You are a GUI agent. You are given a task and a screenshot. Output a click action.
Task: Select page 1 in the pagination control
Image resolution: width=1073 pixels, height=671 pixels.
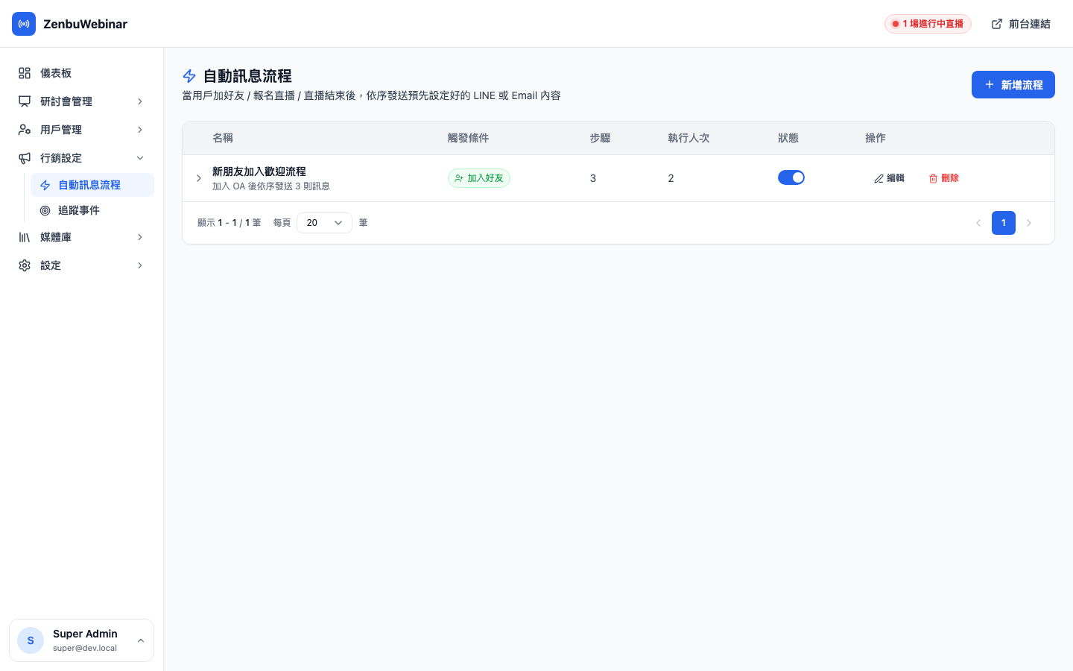(1004, 222)
